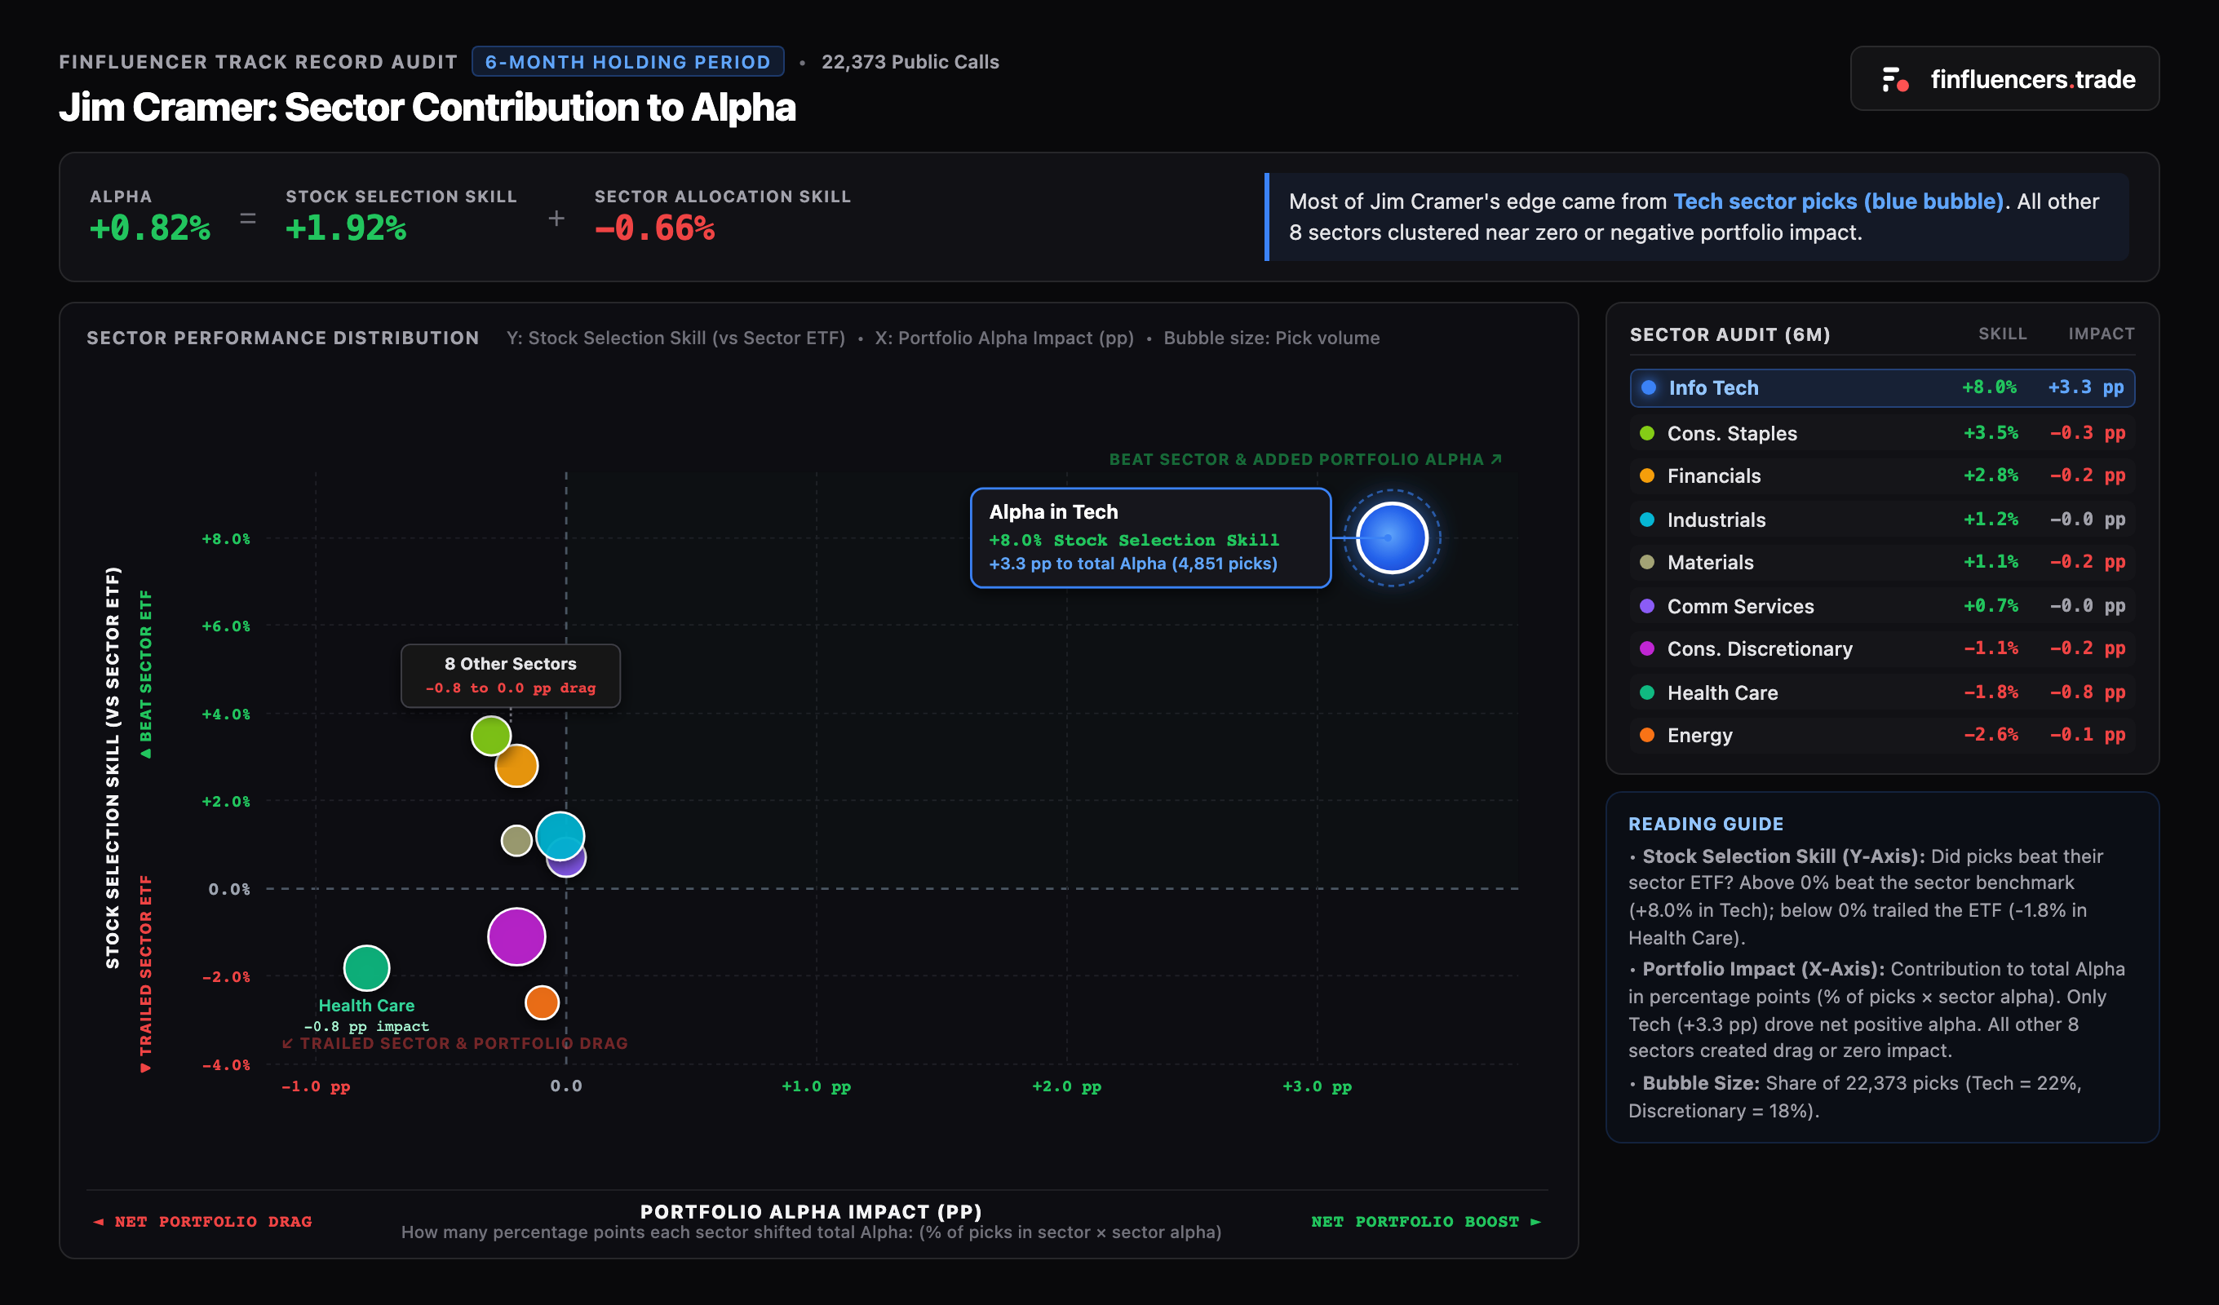Click Trailed Sector & Portfolio Drag label
2219x1305 pixels.
tap(454, 1042)
